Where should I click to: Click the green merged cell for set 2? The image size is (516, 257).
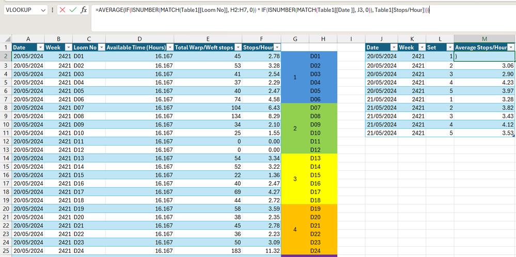click(x=295, y=128)
